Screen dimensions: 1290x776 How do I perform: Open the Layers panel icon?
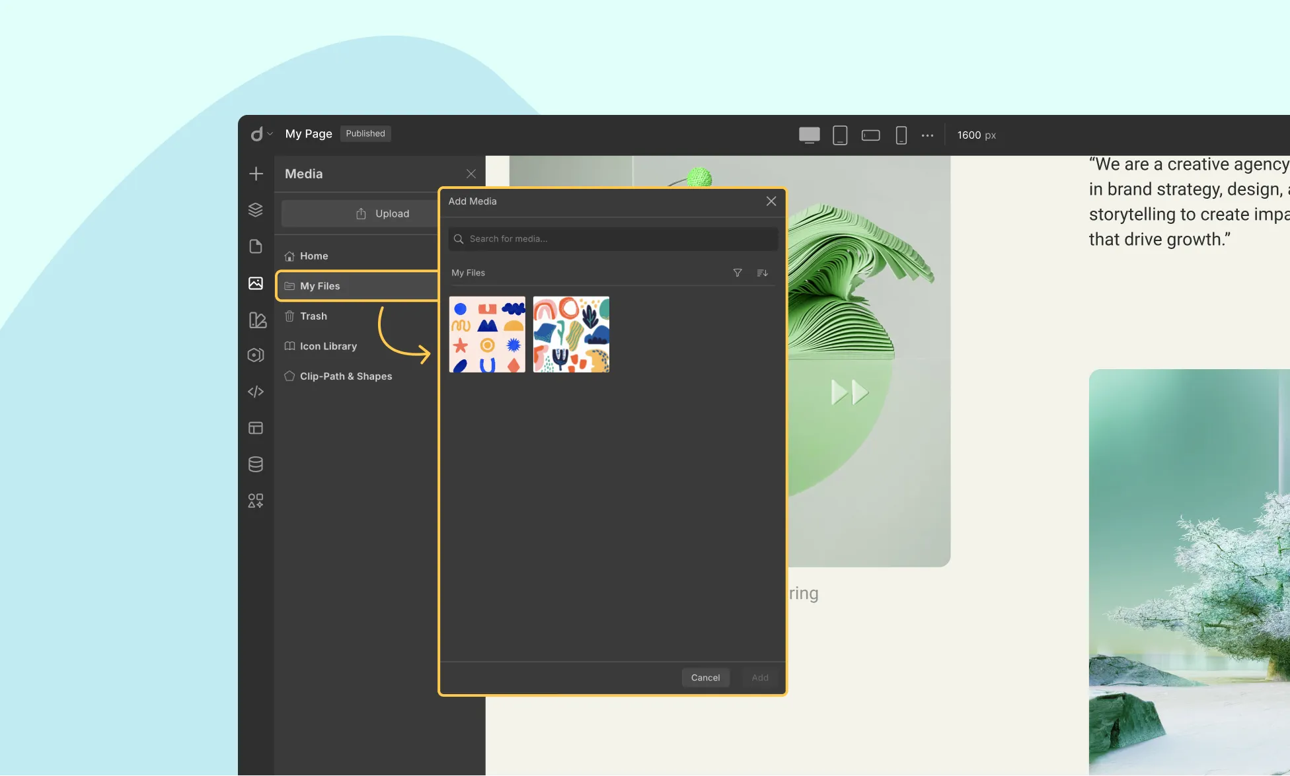[256, 210]
